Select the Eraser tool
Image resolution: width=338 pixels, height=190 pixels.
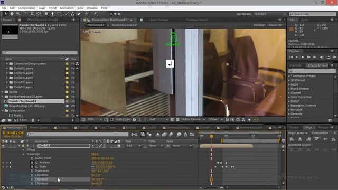[x=79, y=14]
